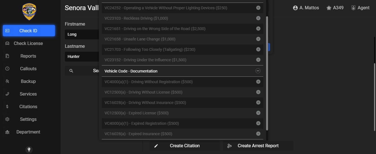Click the charges list scrollbar
376x154 pixels.
(x=267, y=73)
